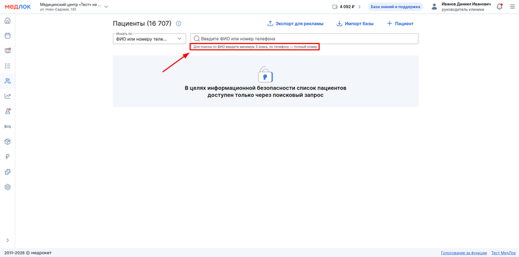Open the hospital bed icon in sidebar
This screenshot has width=519, height=257.
pos(8,126)
